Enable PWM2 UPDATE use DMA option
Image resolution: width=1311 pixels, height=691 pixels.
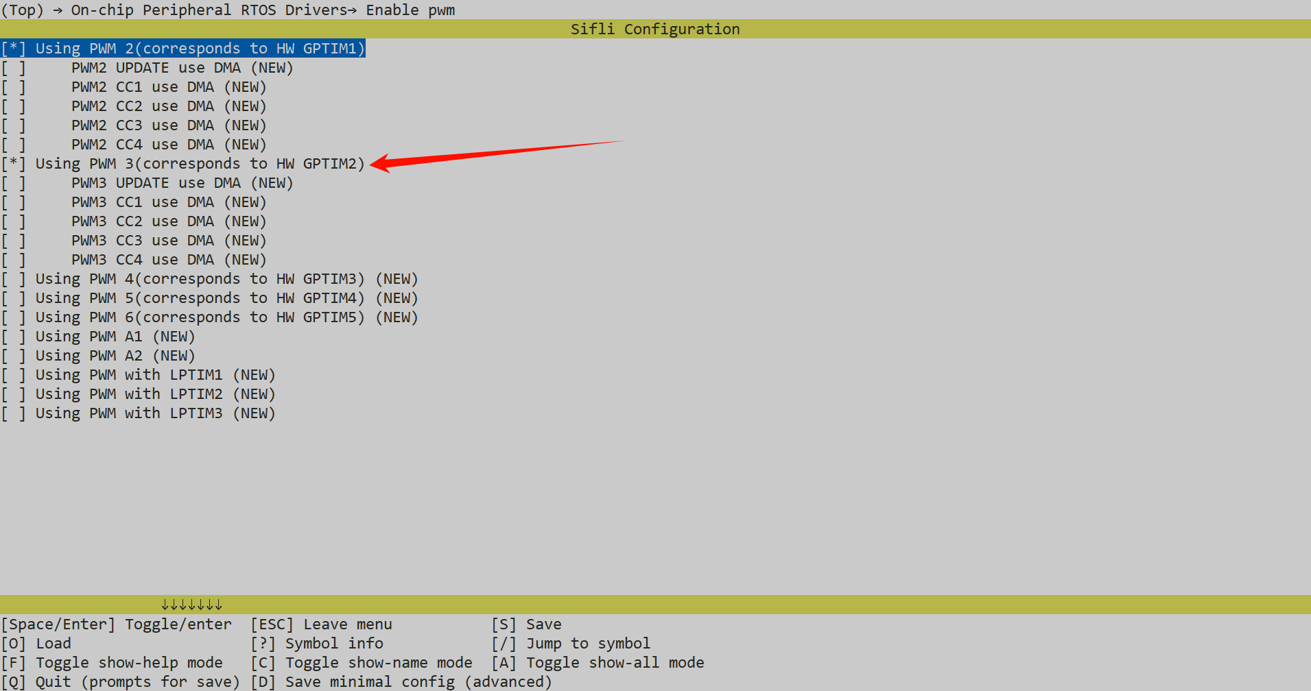(x=14, y=68)
